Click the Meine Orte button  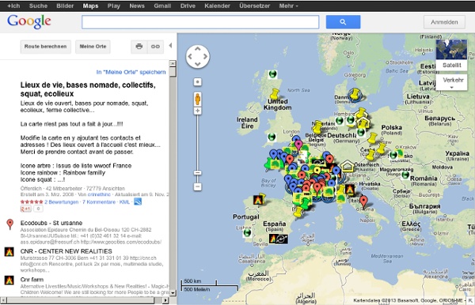pos(93,47)
